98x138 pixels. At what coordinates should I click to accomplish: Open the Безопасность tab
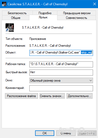[17, 13]
